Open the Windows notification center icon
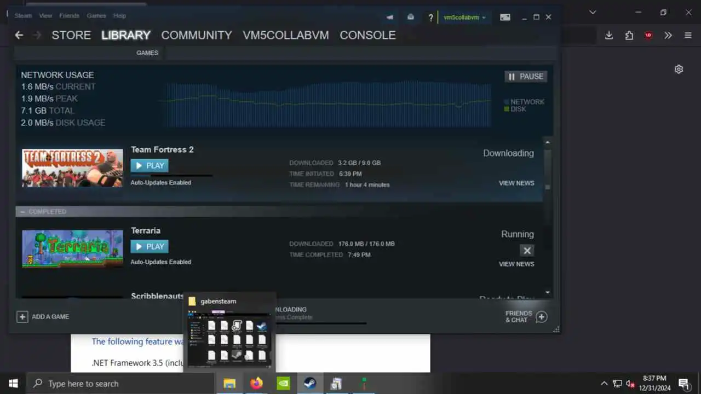The image size is (701, 394). (684, 384)
